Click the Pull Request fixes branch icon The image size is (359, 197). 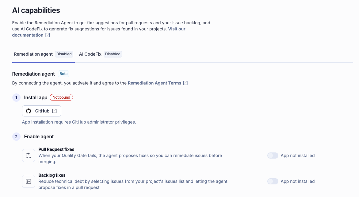point(29,156)
